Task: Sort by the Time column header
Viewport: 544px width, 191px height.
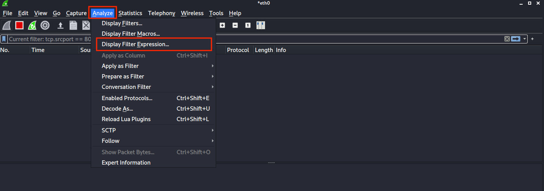Action: pyautogui.click(x=54, y=50)
